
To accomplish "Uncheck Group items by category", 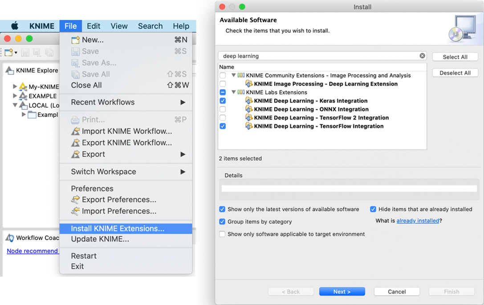I will coord(222,221).
